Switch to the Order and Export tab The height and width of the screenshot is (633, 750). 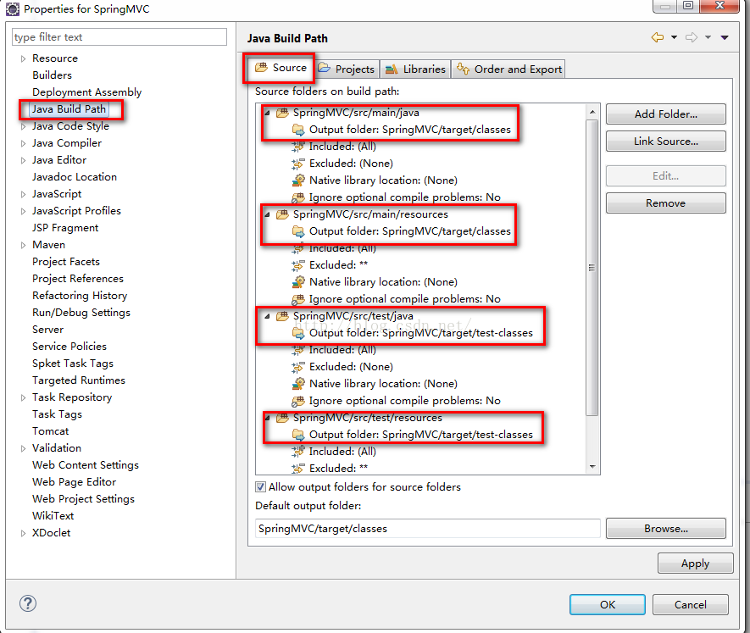point(509,69)
